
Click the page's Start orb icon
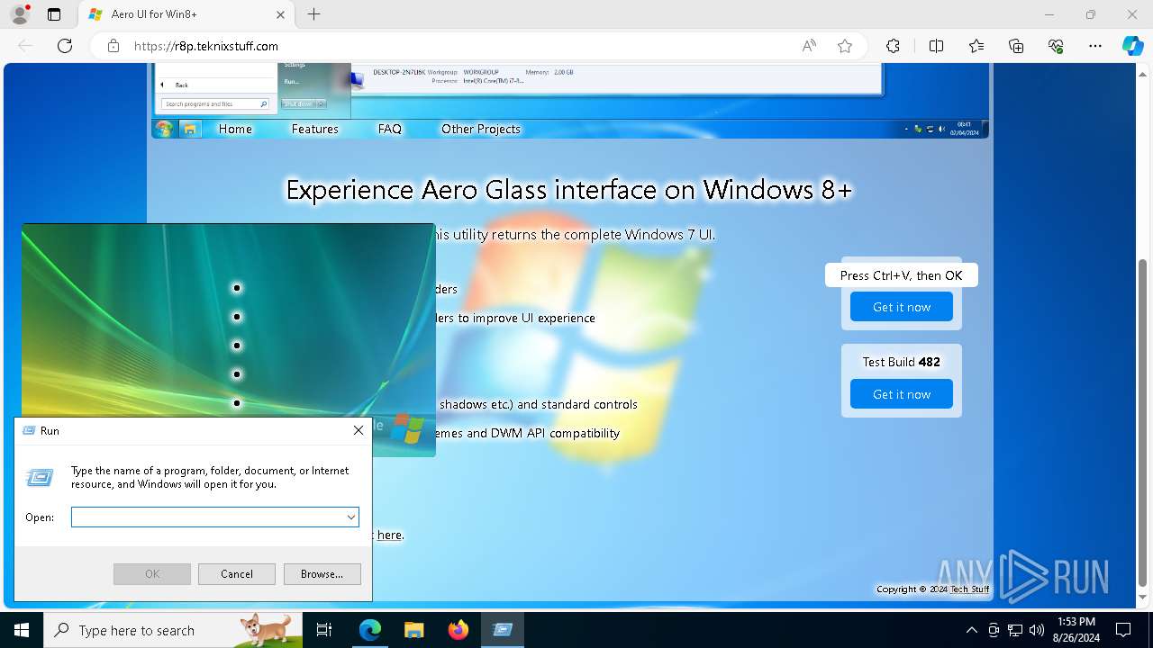point(164,129)
